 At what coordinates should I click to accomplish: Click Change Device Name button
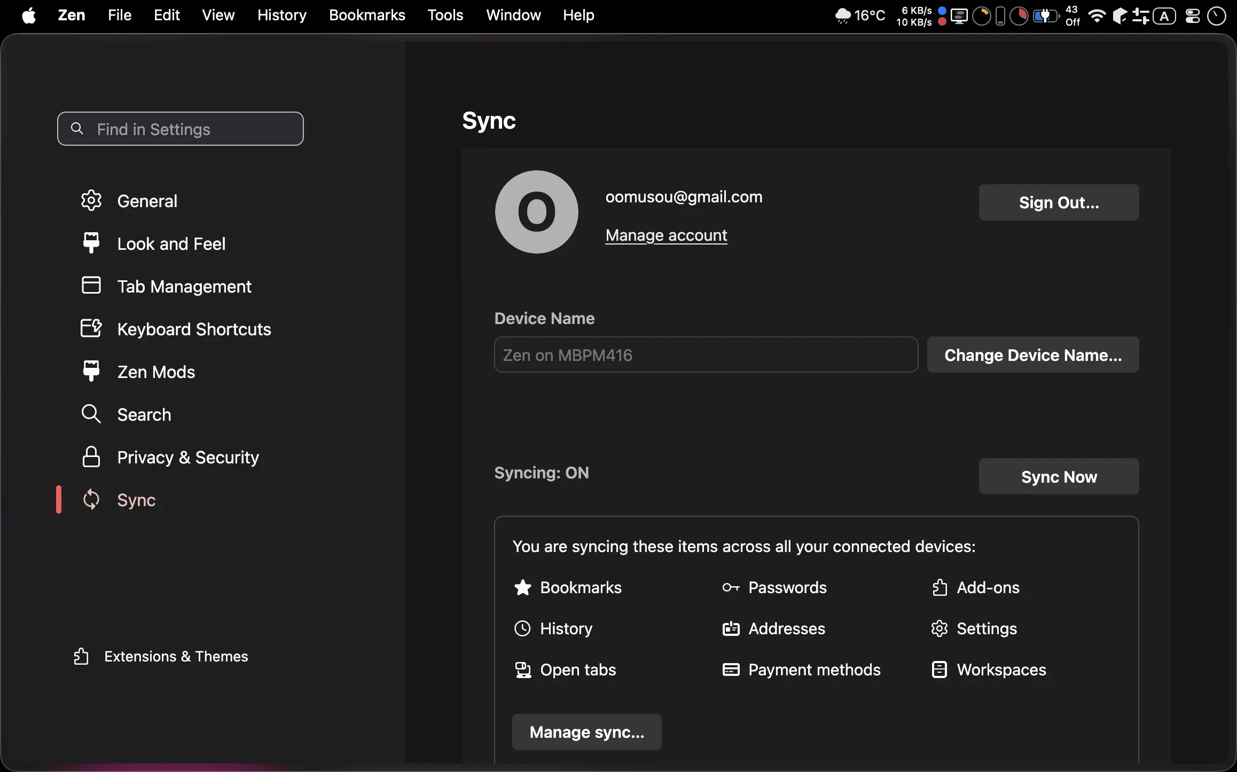click(x=1032, y=355)
